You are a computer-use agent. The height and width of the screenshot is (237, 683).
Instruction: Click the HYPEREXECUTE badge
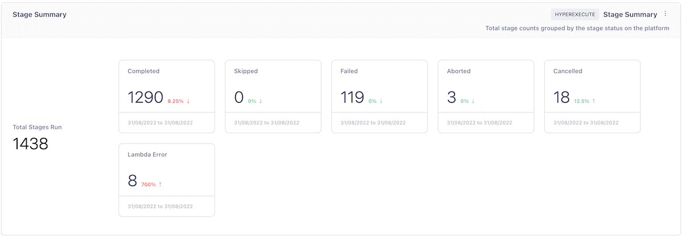tap(575, 15)
